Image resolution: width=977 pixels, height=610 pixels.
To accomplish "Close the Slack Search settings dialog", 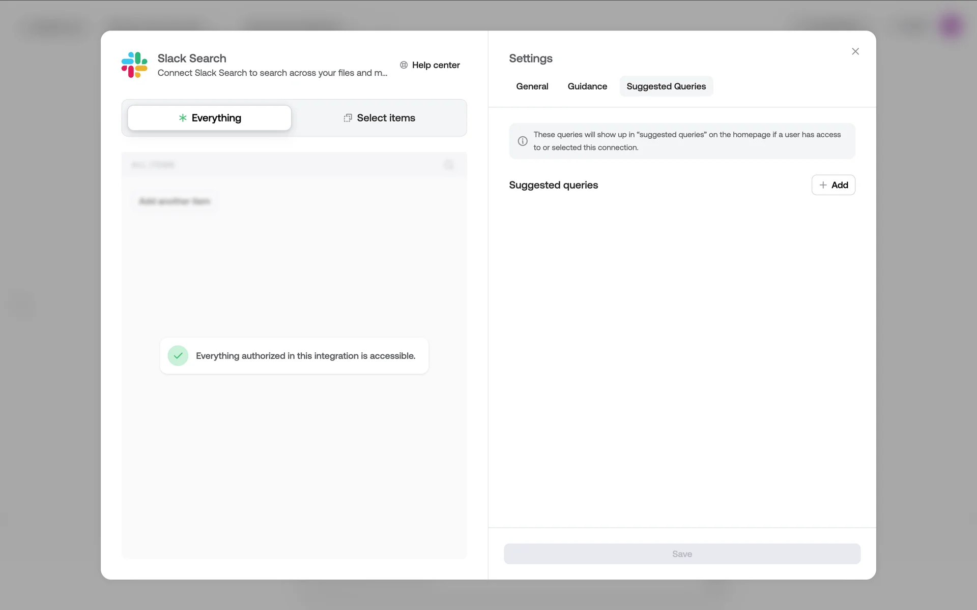I will [855, 51].
